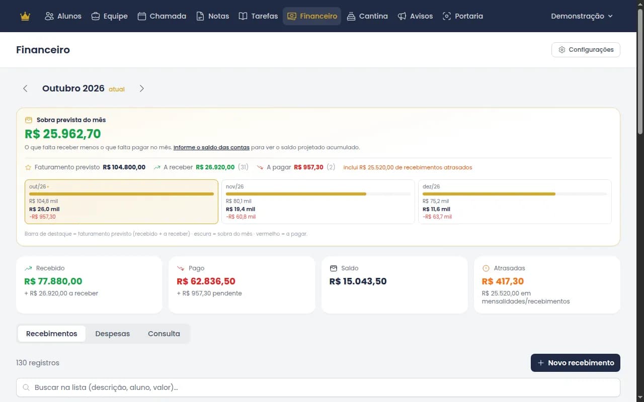The width and height of the screenshot is (644, 402).
Task: Click the Equipe briefcase icon
Action: [x=96, y=16]
